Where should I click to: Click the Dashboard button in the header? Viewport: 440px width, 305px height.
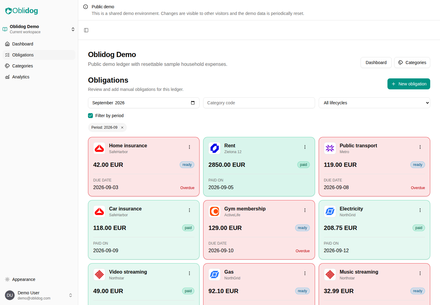tap(376, 63)
